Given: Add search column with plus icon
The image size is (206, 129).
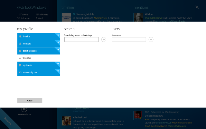Looking at the screenshot, I should pos(104,39).
